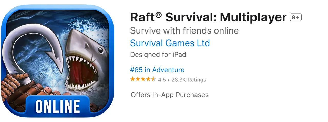
Task: Open the #65 in Adventure chart link
Action: coord(157,70)
